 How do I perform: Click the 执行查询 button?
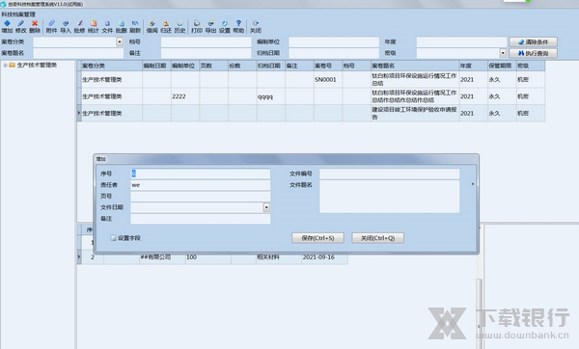(533, 53)
